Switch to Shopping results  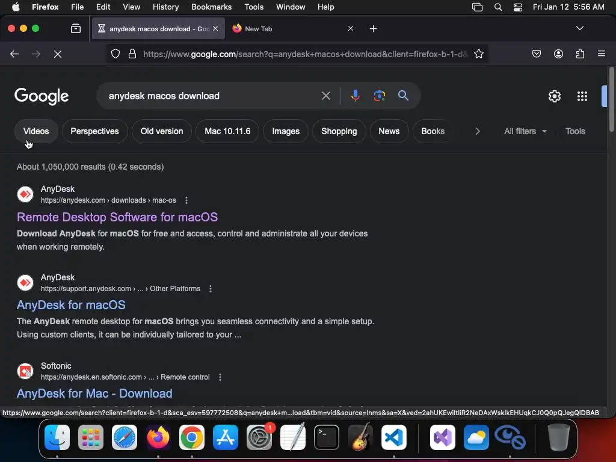[339, 131]
